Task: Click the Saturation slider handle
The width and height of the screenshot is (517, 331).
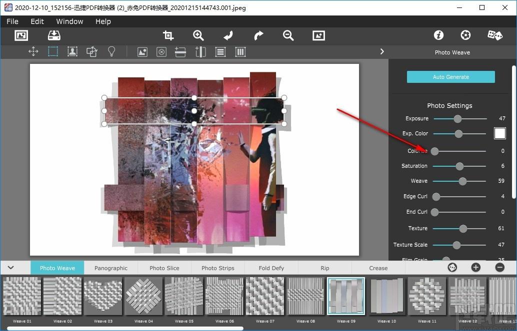Action: (x=459, y=166)
